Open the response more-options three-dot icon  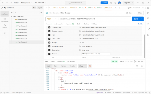point(142,61)
